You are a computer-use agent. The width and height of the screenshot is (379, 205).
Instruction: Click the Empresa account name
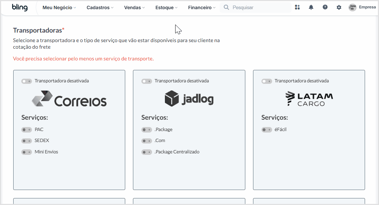(367, 7)
